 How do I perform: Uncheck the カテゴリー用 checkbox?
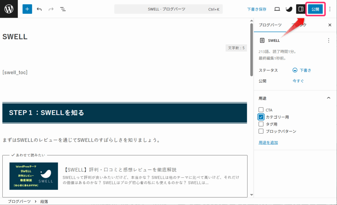point(261,117)
